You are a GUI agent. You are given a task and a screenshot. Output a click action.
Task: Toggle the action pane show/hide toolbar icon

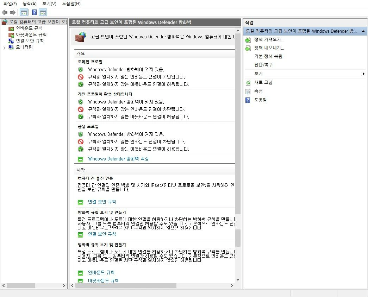[x=43, y=12]
